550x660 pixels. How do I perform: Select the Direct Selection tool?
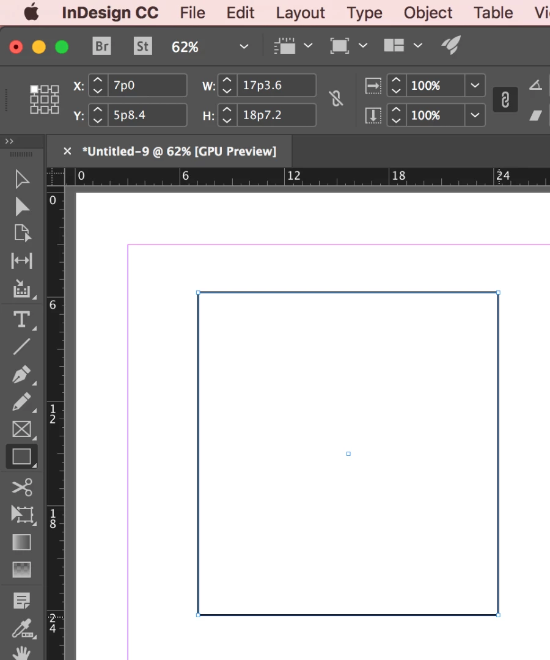point(21,207)
